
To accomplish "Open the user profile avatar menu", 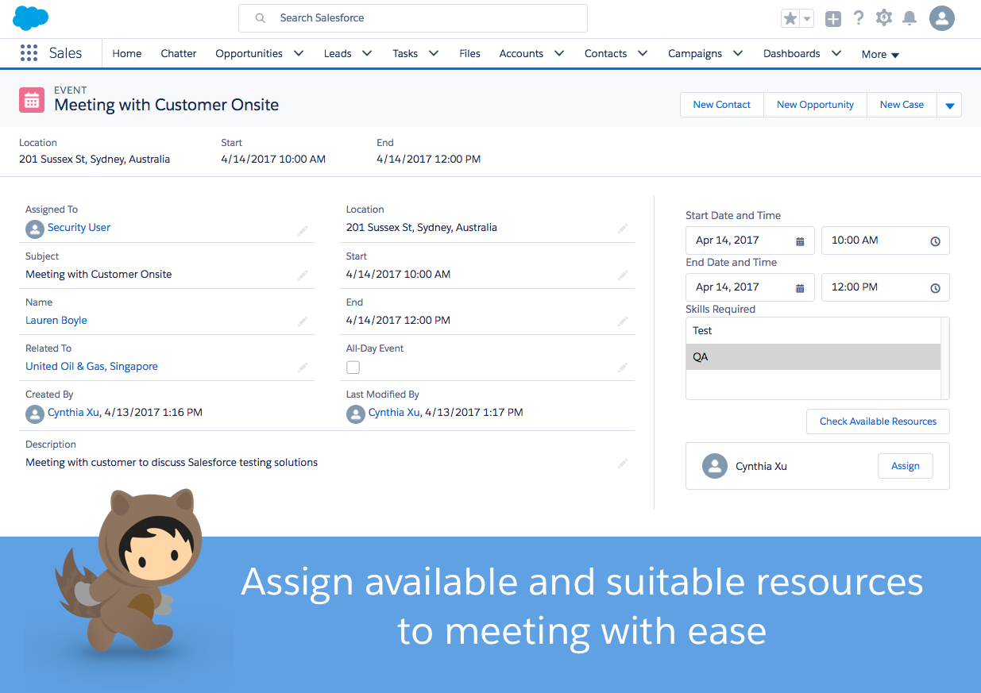I will tap(942, 18).
